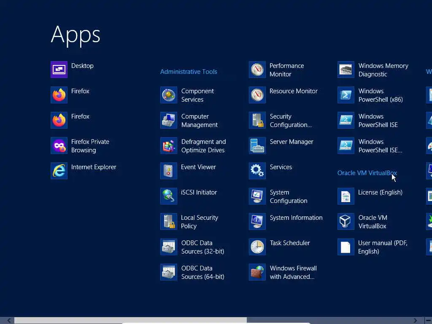The height and width of the screenshot is (324, 432).
Task: Open User manual (PDF, English)
Action: [x=373, y=247]
